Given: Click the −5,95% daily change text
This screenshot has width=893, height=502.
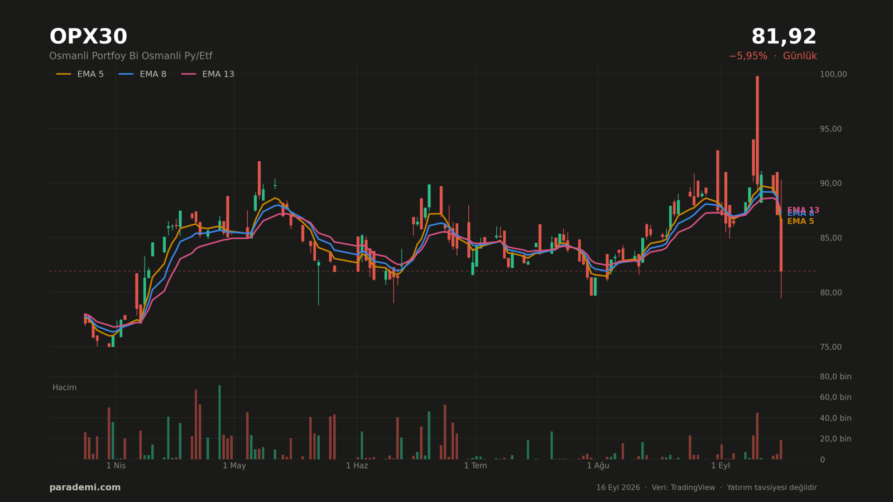Looking at the screenshot, I should pyautogui.click(x=748, y=56).
